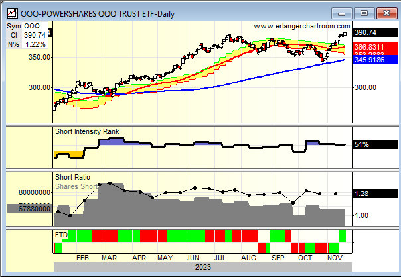This screenshot has height=277, width=401.
Task: Click the latest candlestick near 390
Action: click(x=345, y=34)
